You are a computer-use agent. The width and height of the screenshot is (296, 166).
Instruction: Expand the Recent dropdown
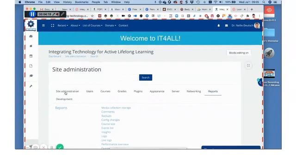[x=63, y=25]
